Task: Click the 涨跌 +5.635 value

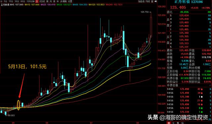Action: pyautogui.click(x=185, y=54)
